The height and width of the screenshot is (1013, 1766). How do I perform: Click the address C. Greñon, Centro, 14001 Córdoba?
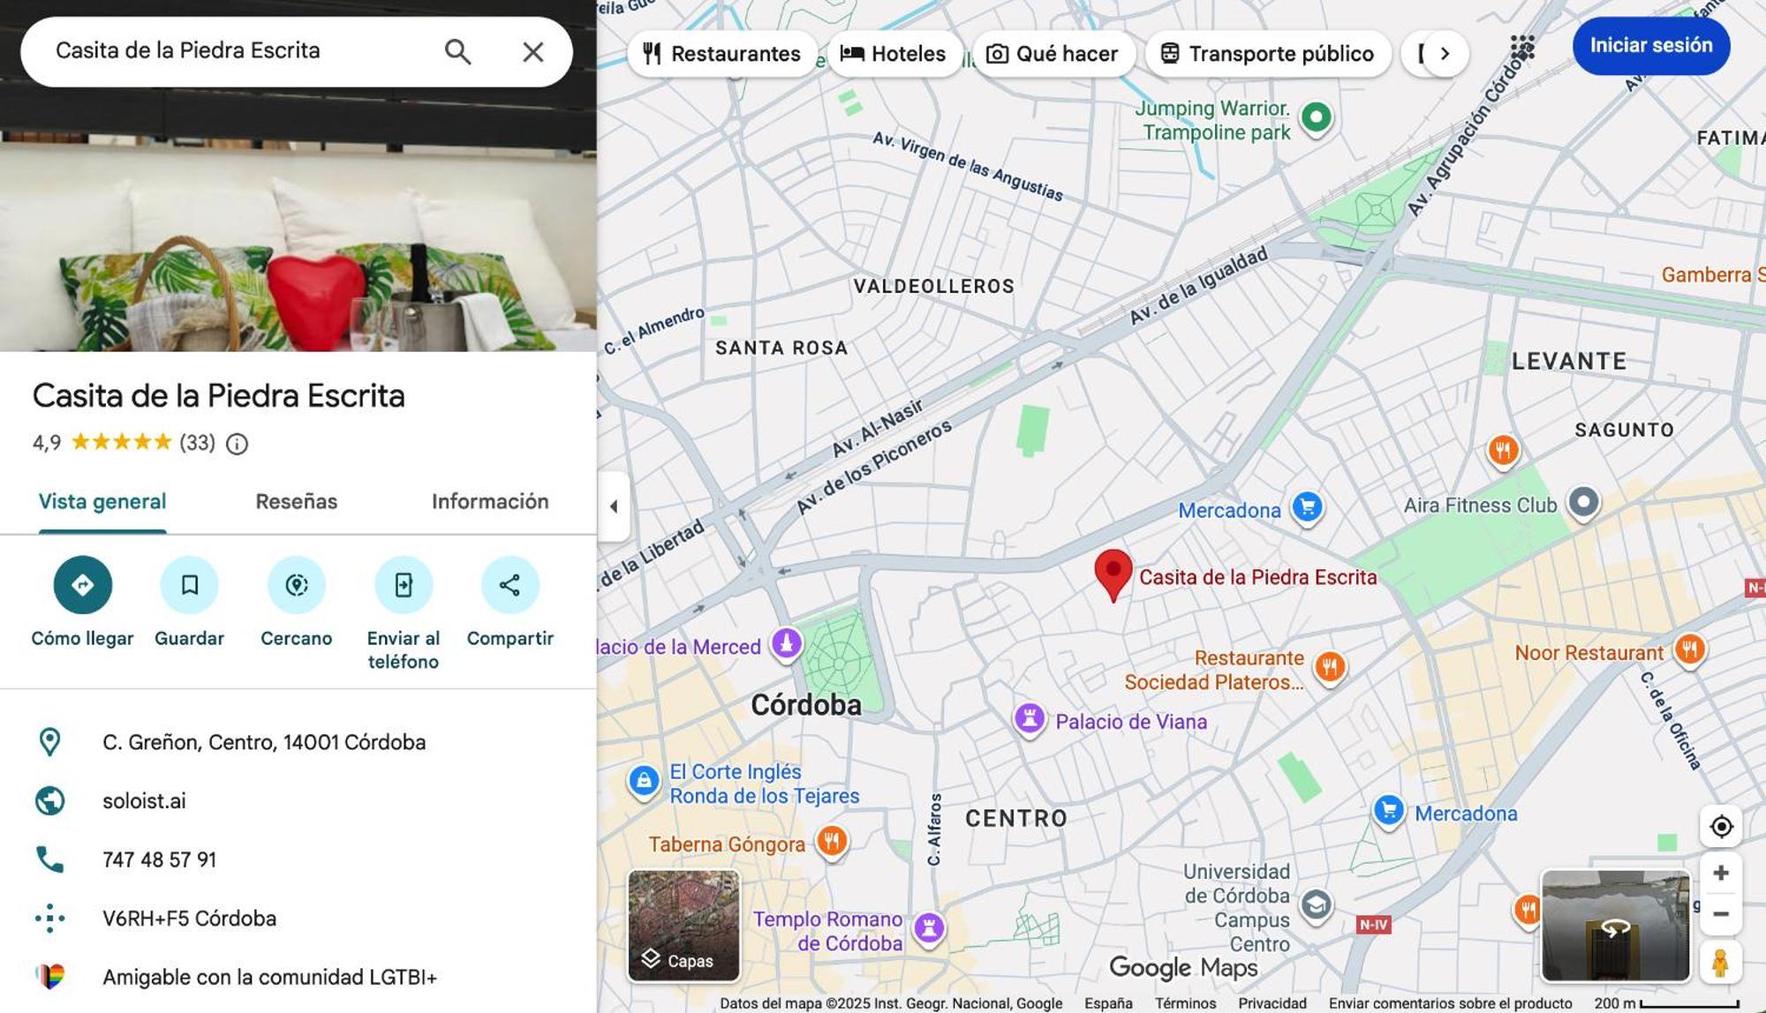pos(264,742)
